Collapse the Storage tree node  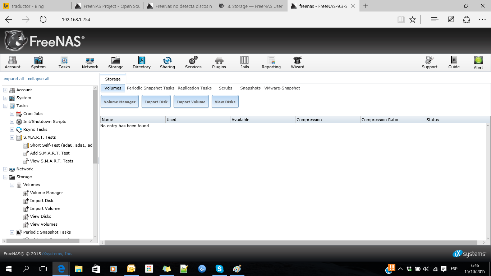tap(5, 177)
